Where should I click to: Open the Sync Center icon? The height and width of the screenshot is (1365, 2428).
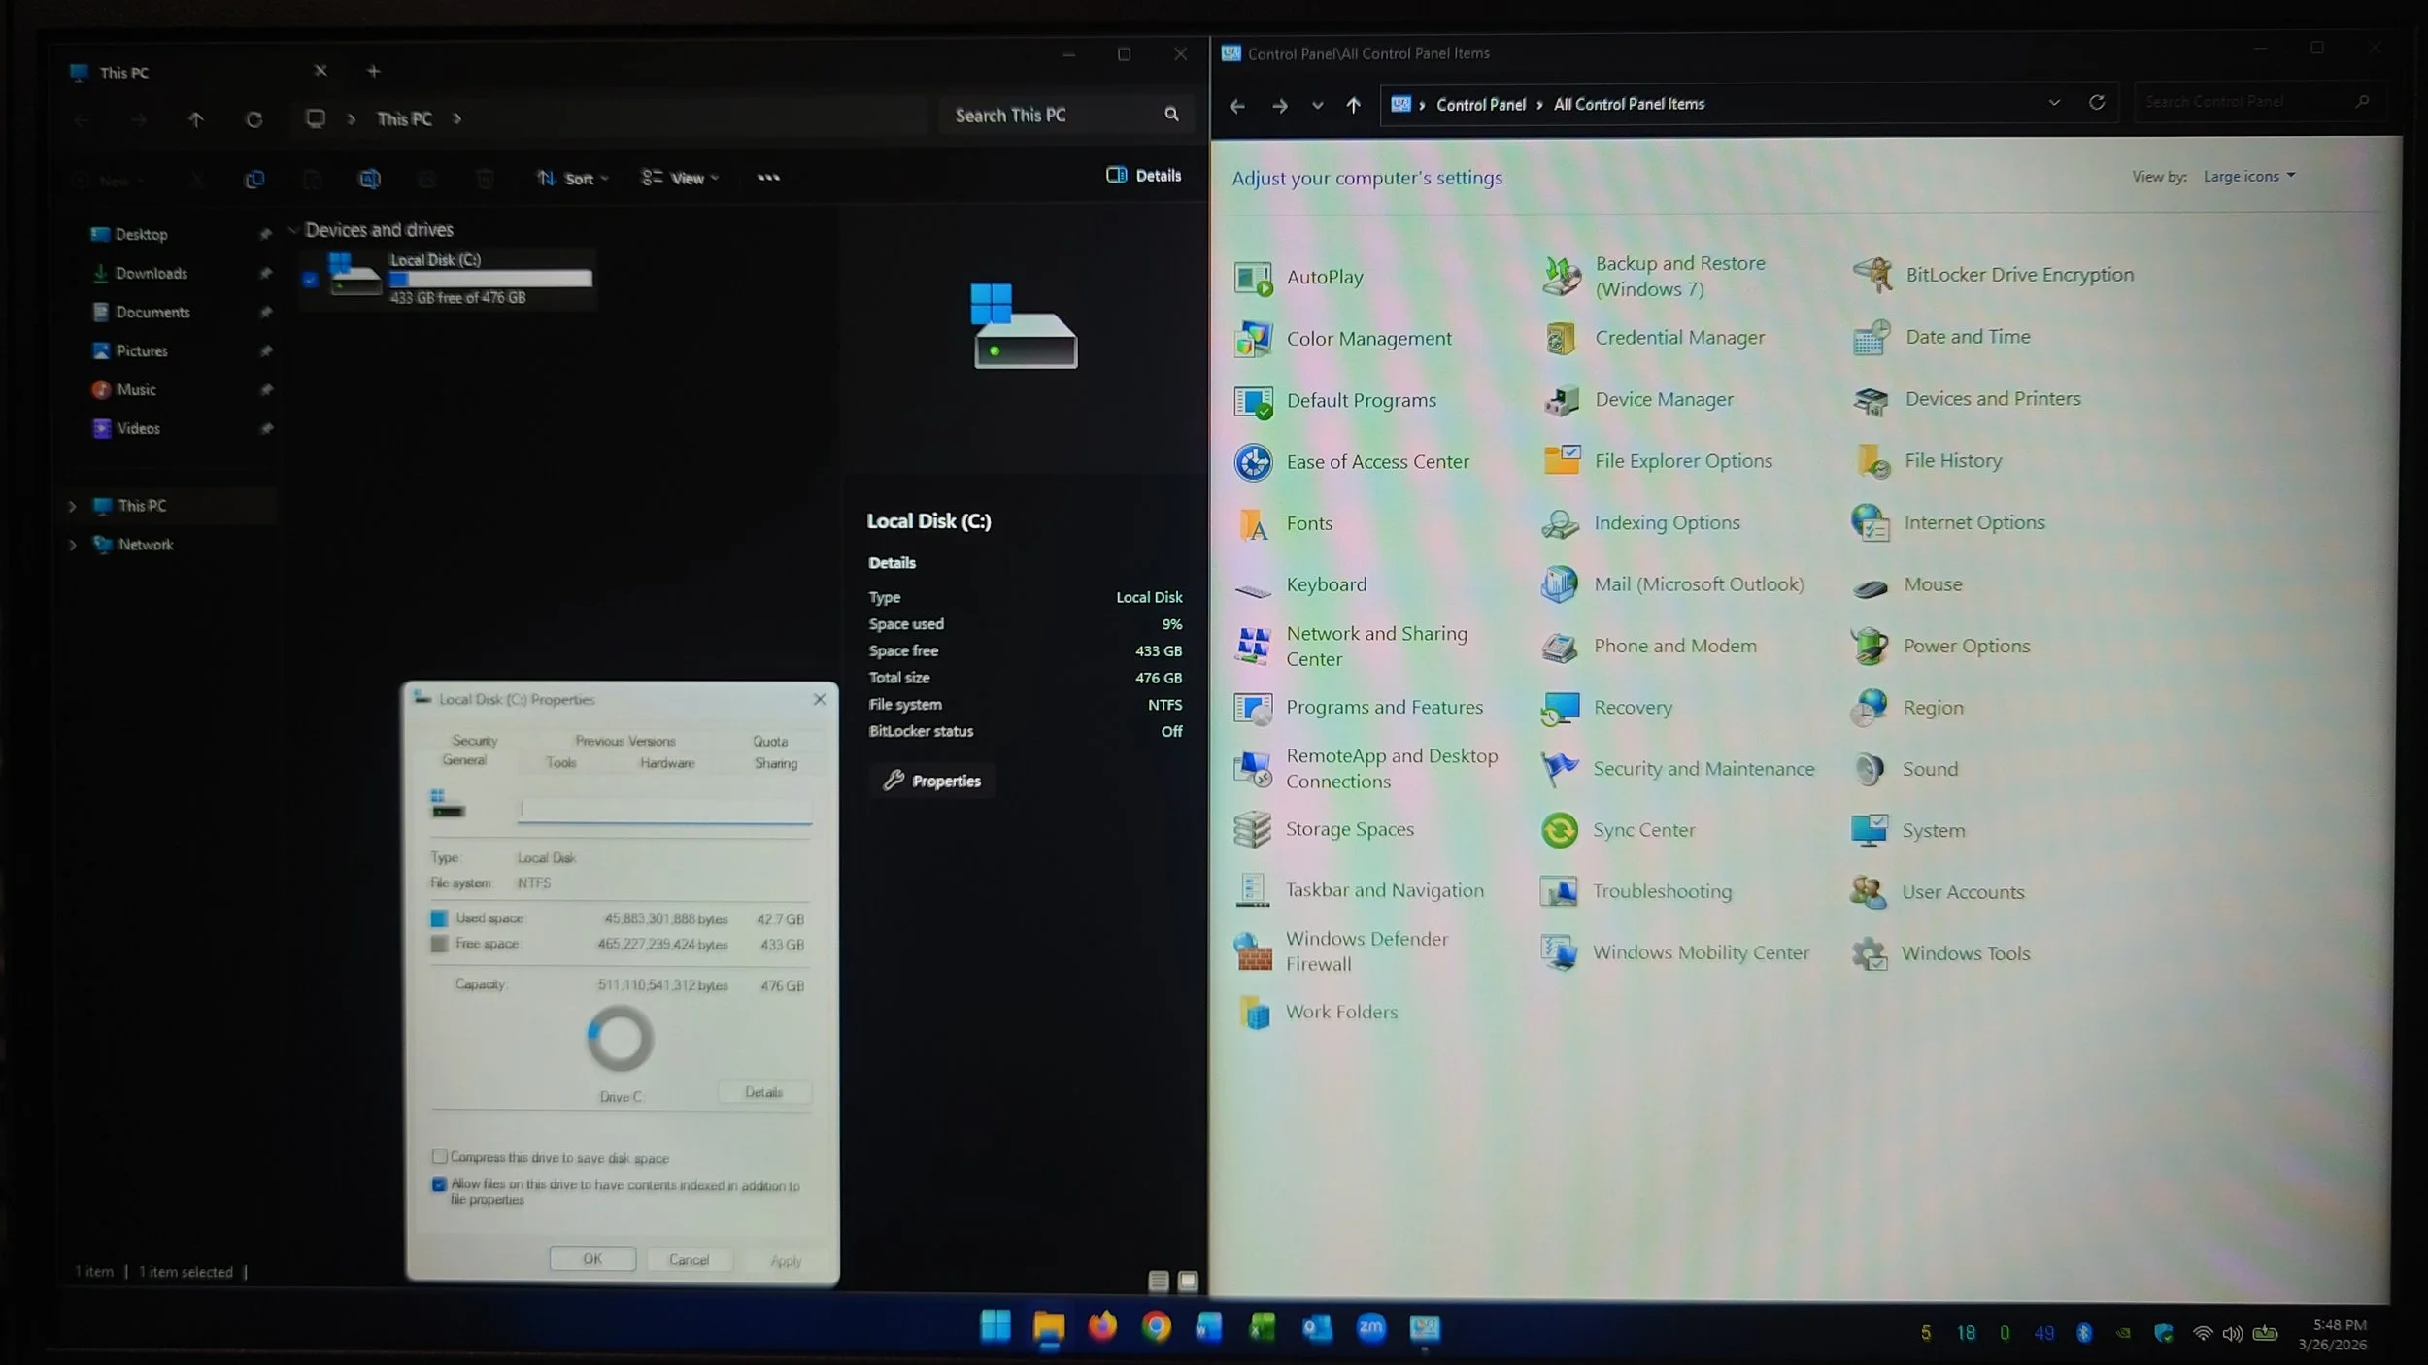(x=1560, y=831)
